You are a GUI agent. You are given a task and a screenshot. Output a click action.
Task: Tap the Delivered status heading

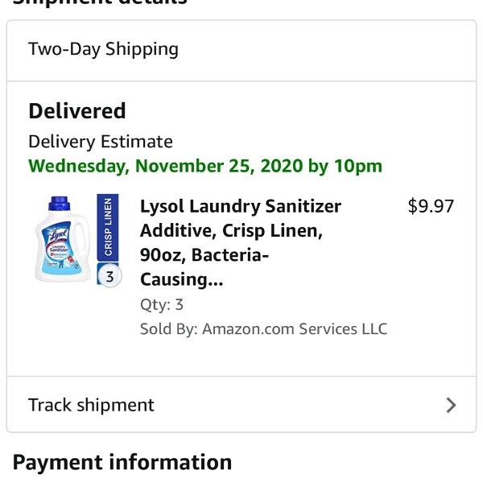point(77,111)
